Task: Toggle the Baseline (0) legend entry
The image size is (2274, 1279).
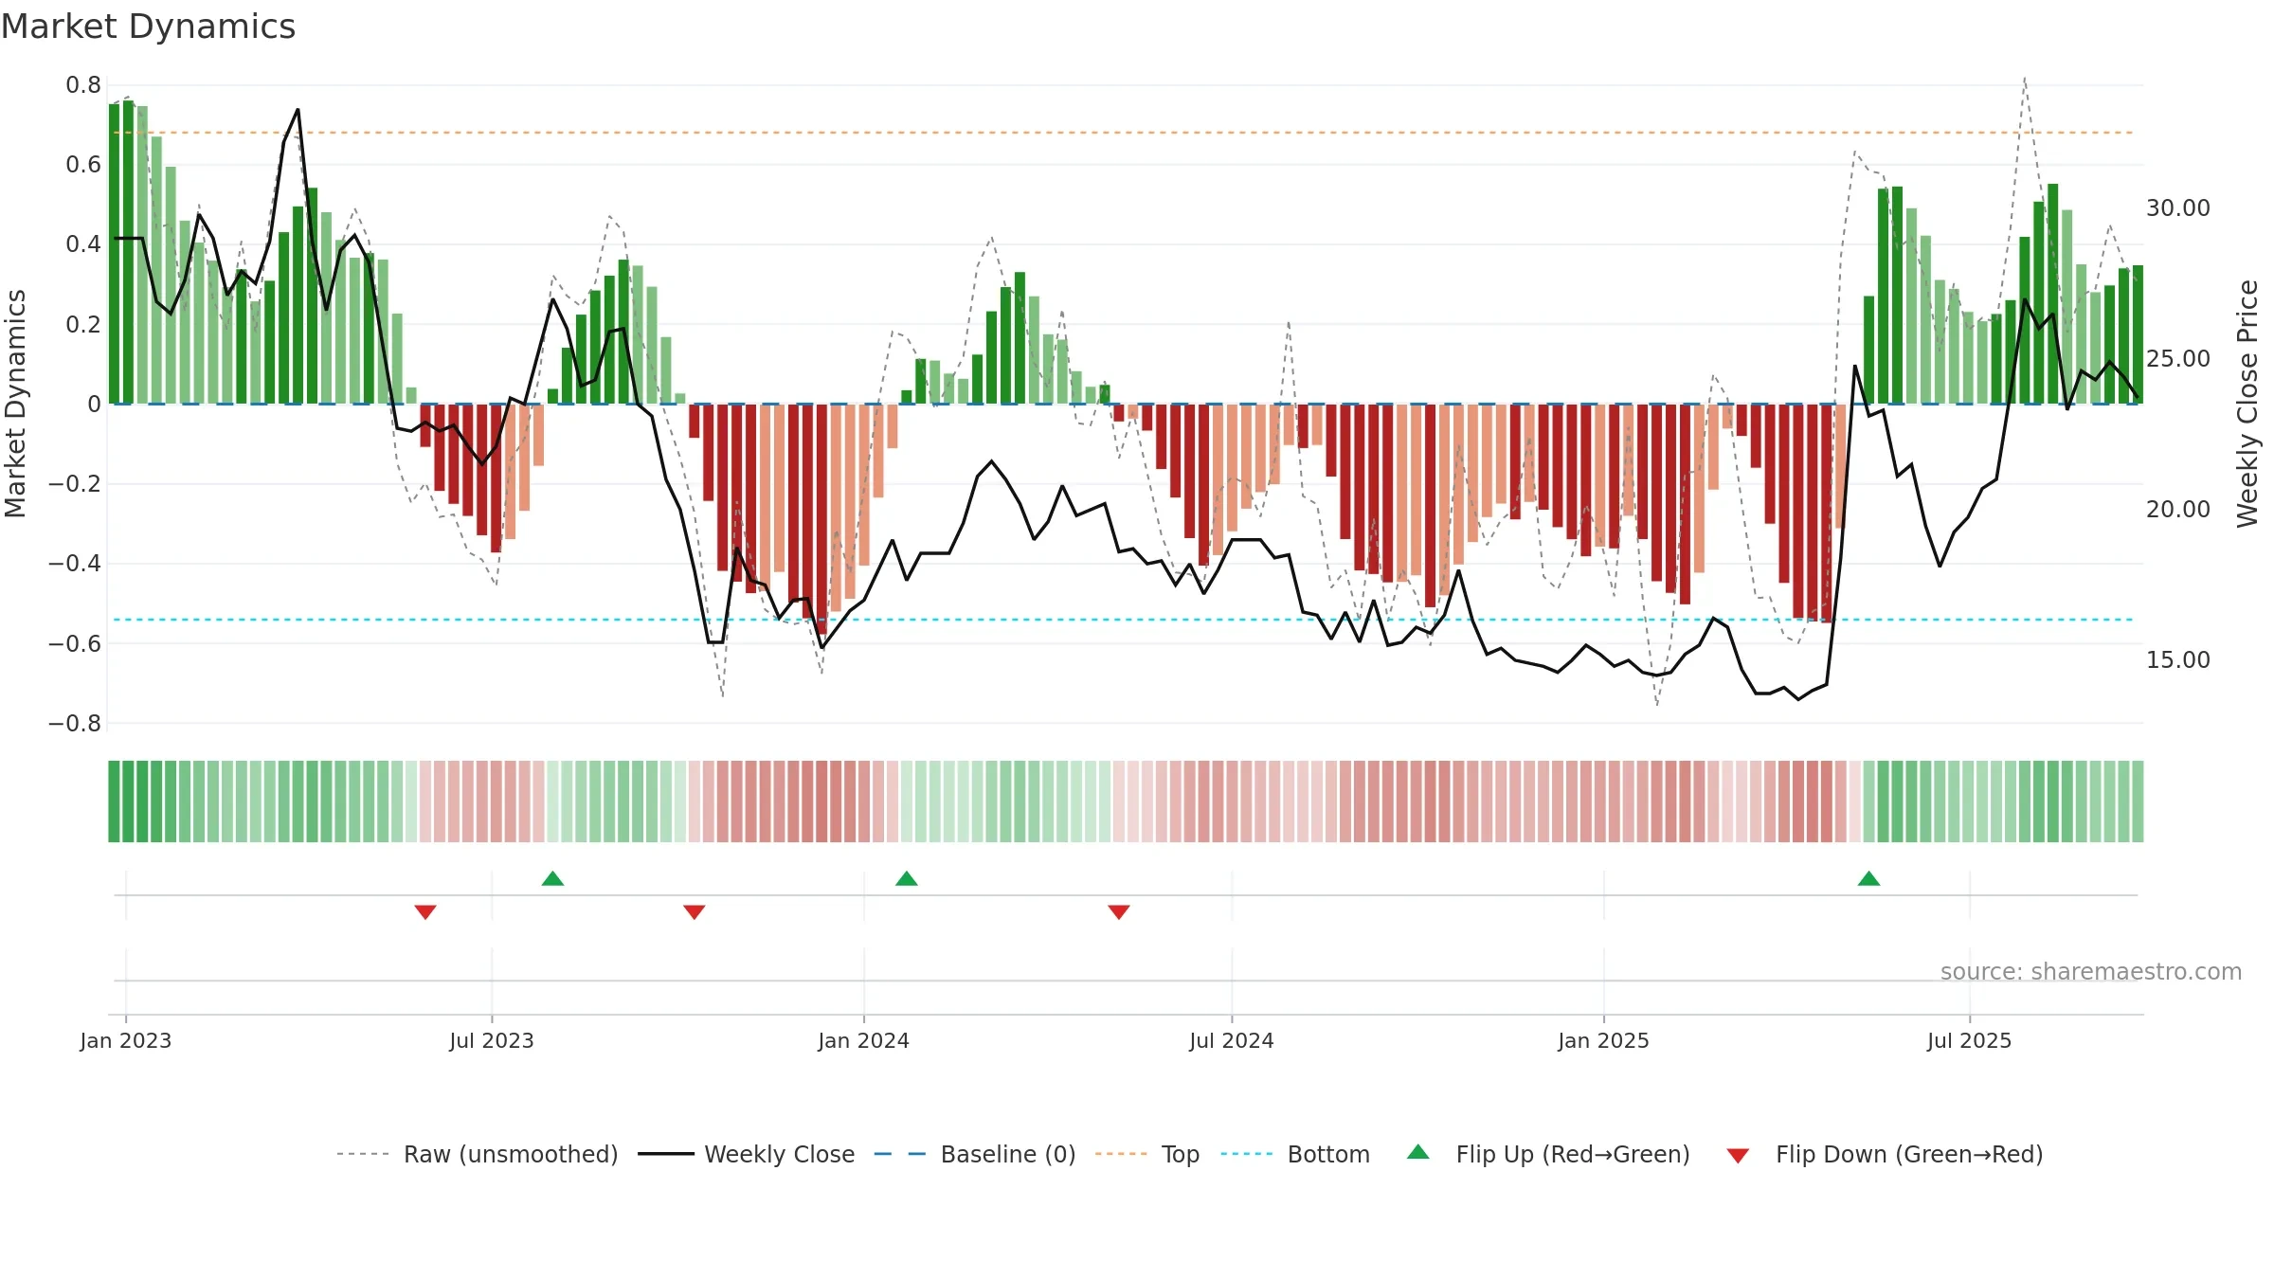Action: click(975, 1154)
